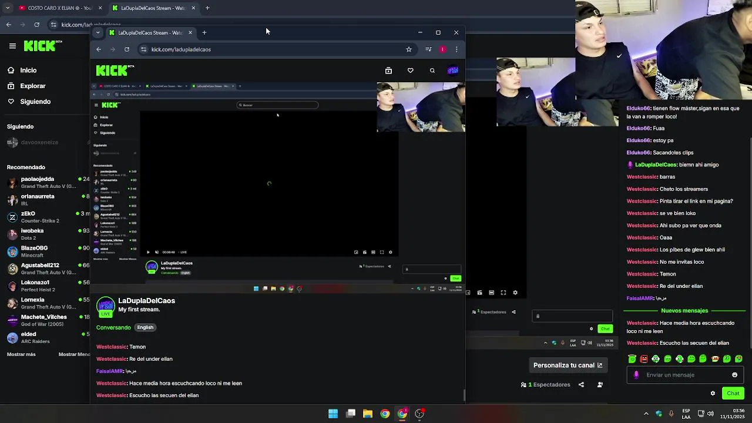Open new tab in front window
This screenshot has width=752, height=423.
coord(204,32)
